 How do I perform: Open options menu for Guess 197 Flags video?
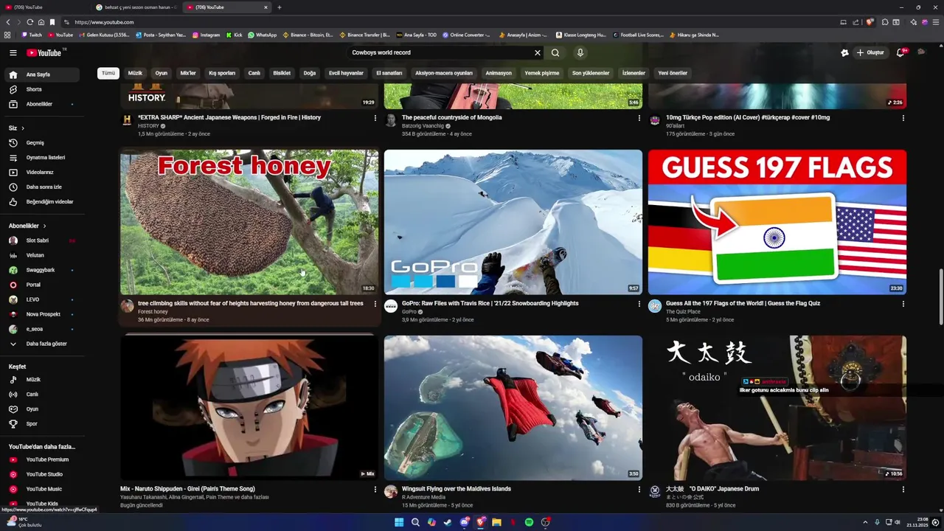(x=903, y=304)
